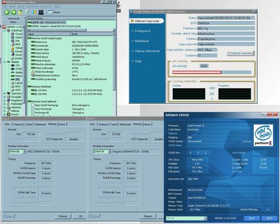This screenshot has width=280, height=224.
Task: Click the black monitor icon in AIDA64 toolbar
Action: point(41,12)
